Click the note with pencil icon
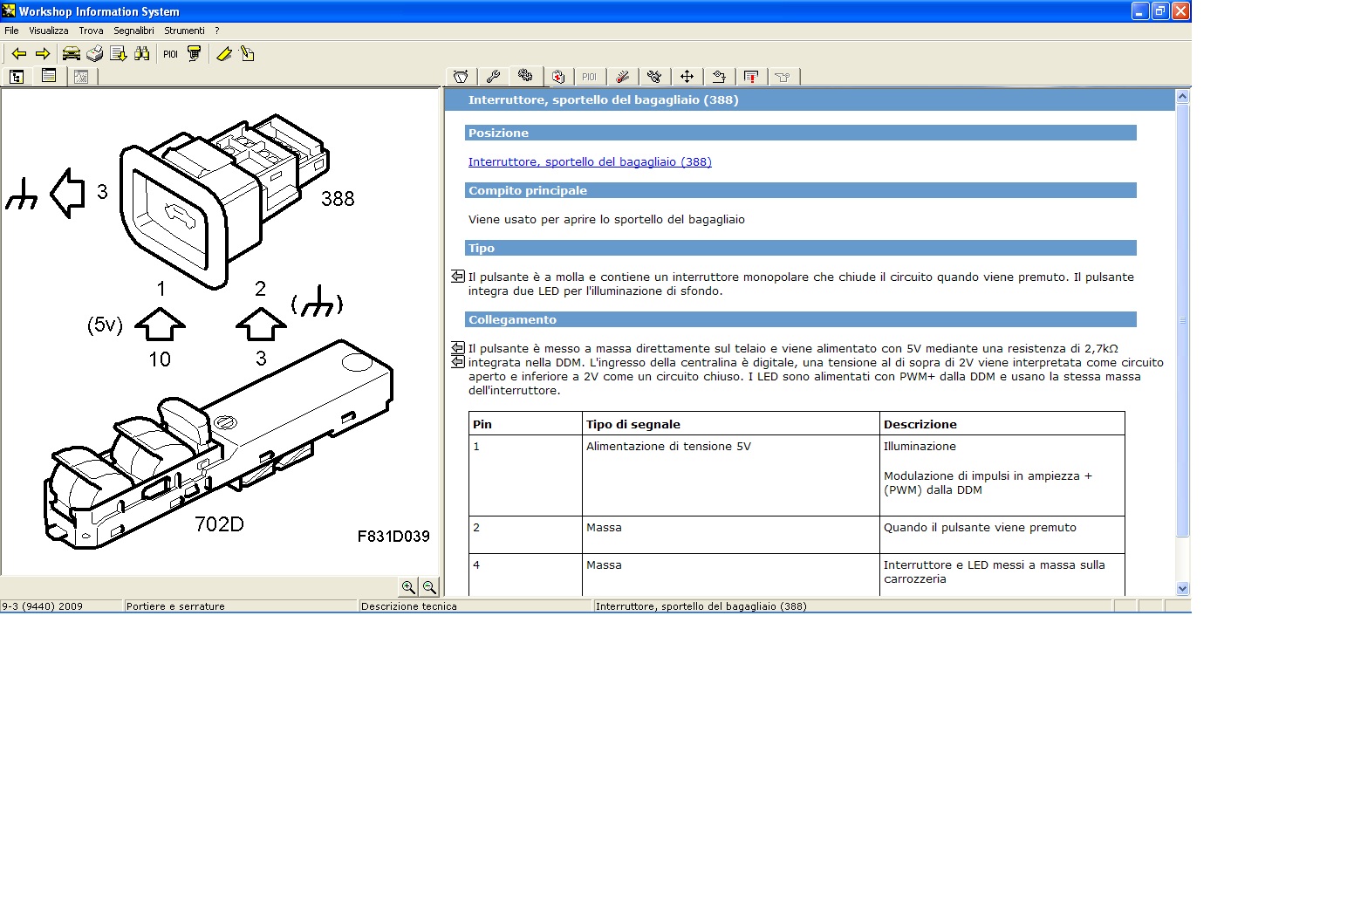The width and height of the screenshot is (1354, 903). (248, 54)
